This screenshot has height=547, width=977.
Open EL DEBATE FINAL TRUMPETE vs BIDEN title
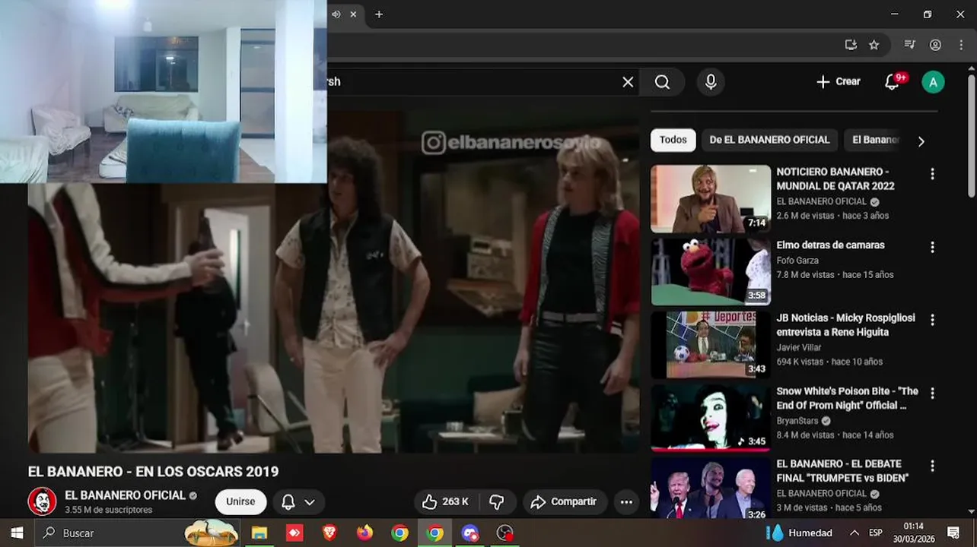point(842,471)
